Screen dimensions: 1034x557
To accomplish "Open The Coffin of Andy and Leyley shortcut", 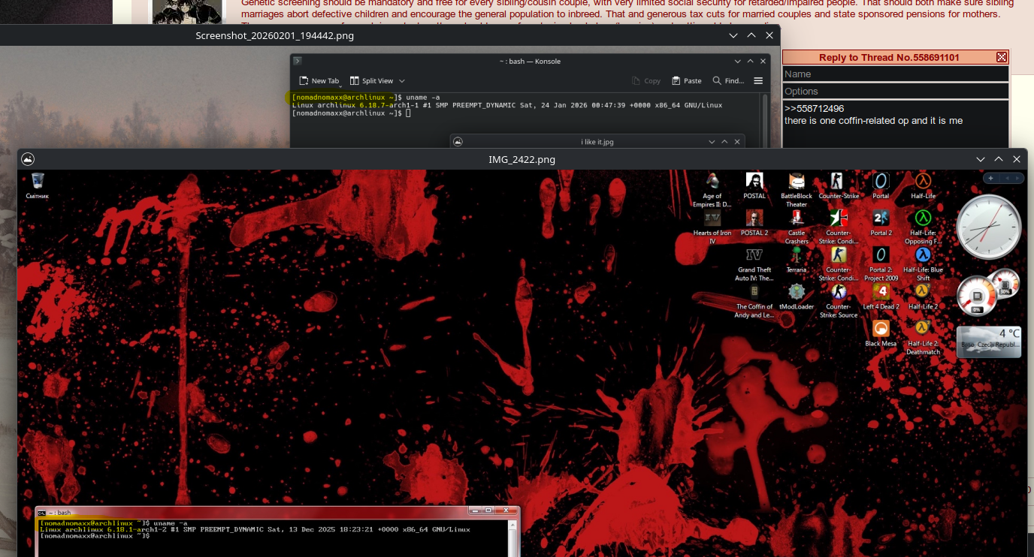I will [x=754, y=300].
